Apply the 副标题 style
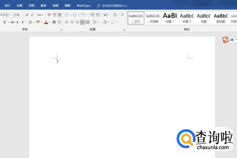237x158 pixels. [x=221, y=18]
